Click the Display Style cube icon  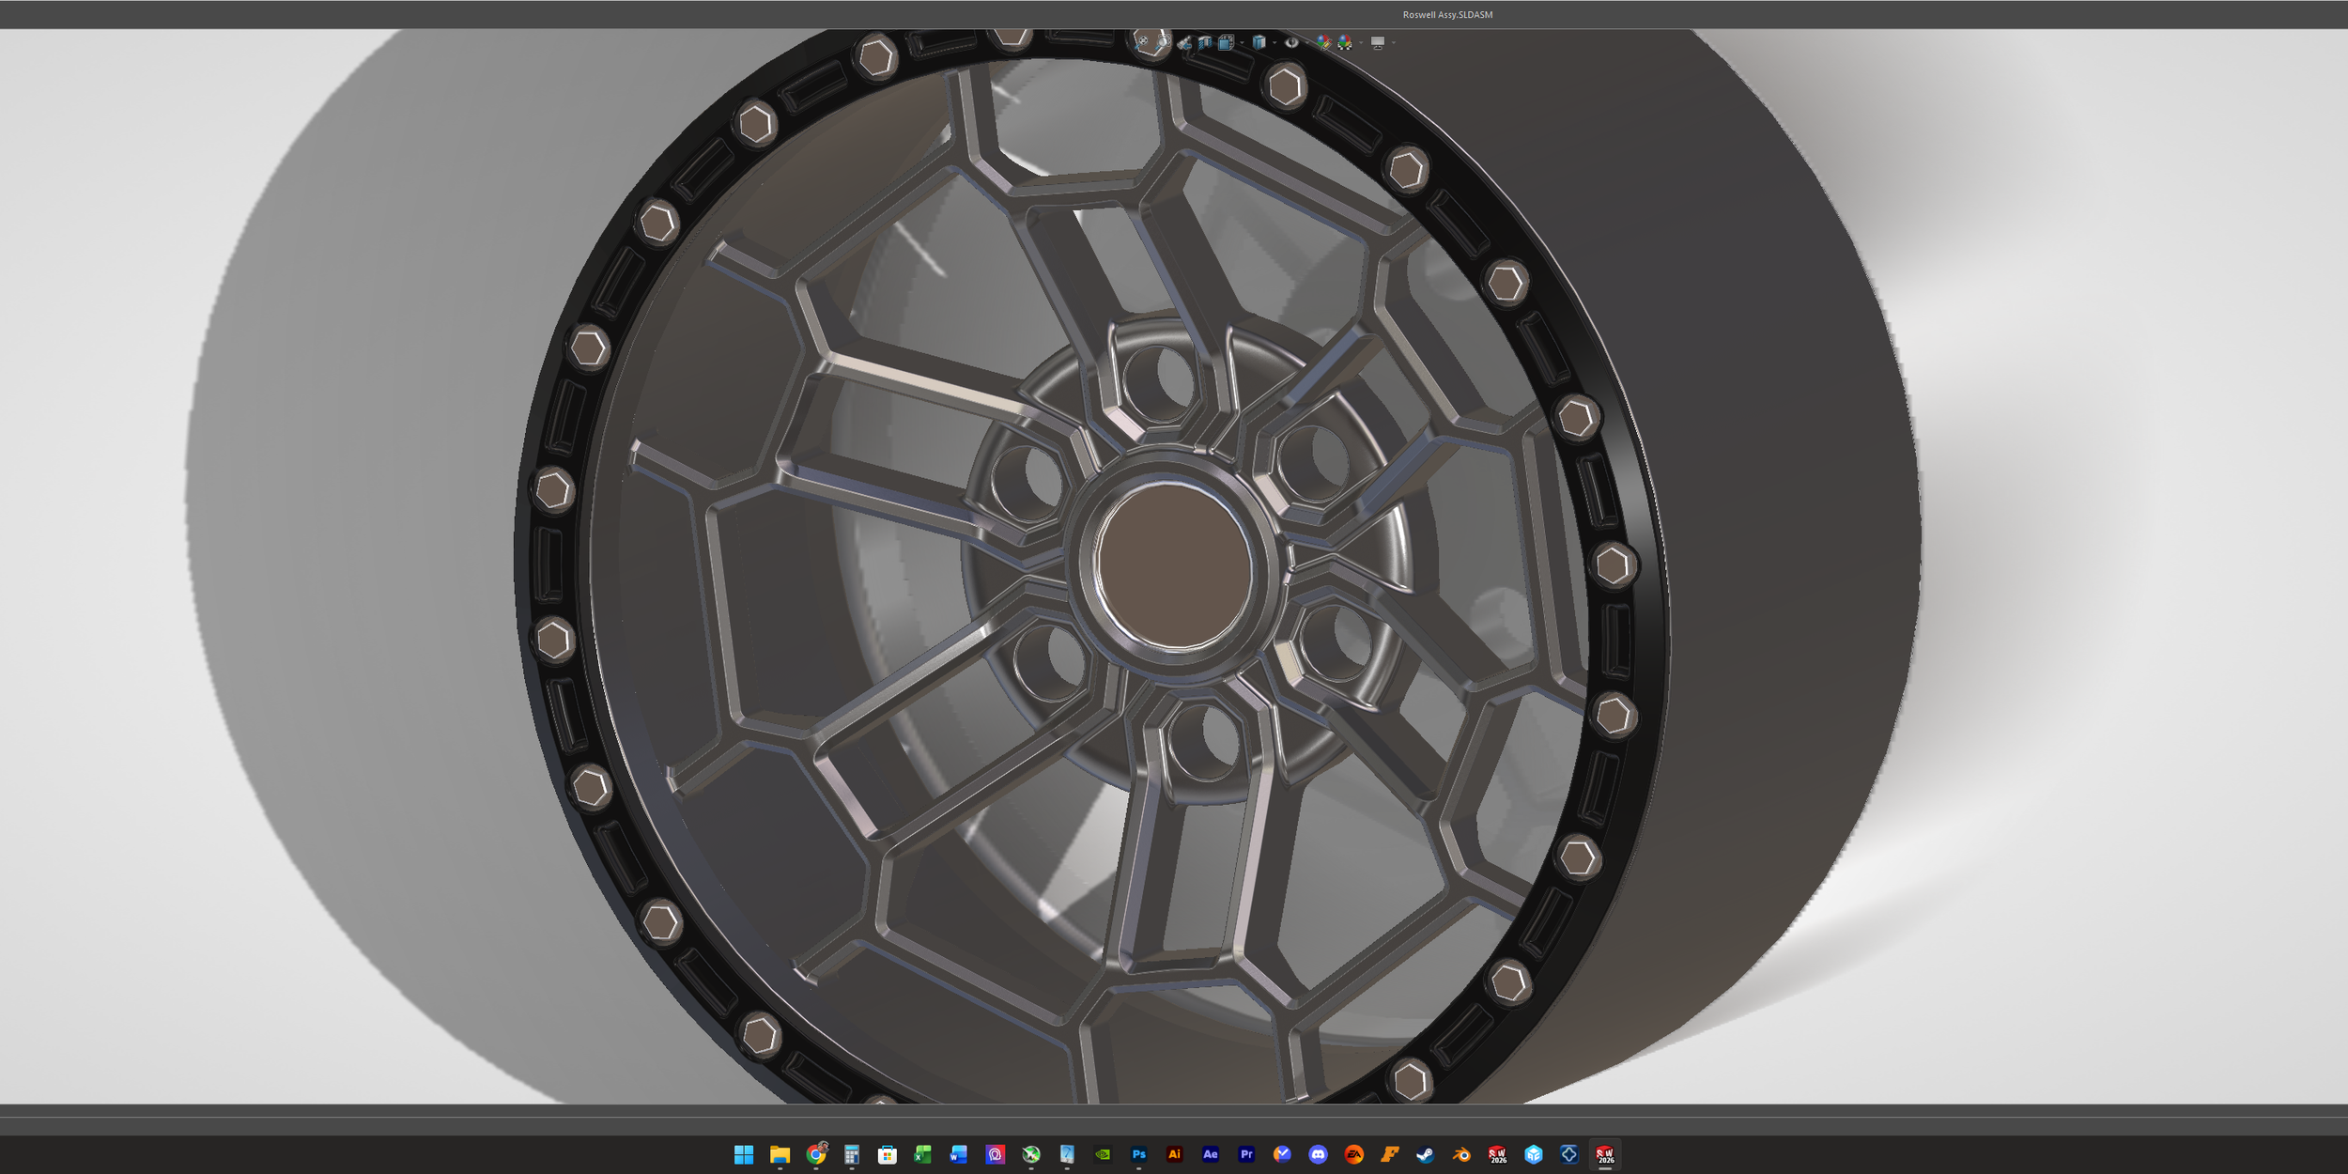point(1259,42)
